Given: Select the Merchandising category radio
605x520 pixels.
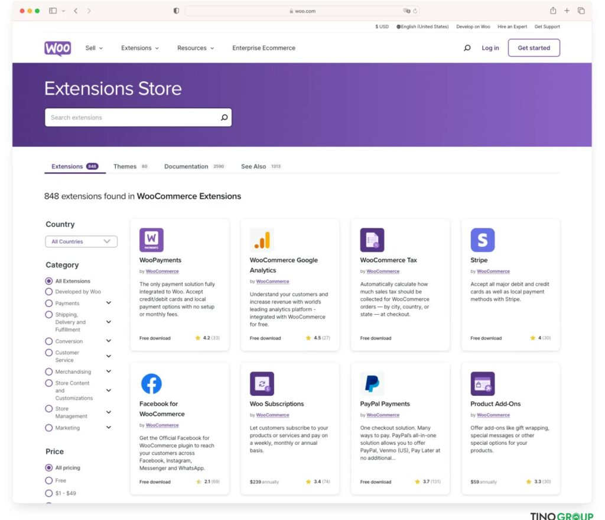Looking at the screenshot, I should point(48,372).
